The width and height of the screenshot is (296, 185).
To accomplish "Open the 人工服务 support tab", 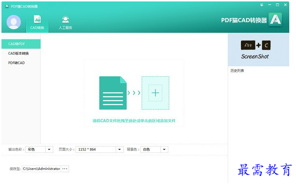I will click(65, 23).
